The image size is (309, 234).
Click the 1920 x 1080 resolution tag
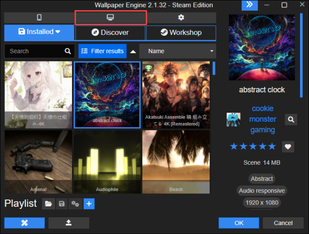click(x=262, y=203)
